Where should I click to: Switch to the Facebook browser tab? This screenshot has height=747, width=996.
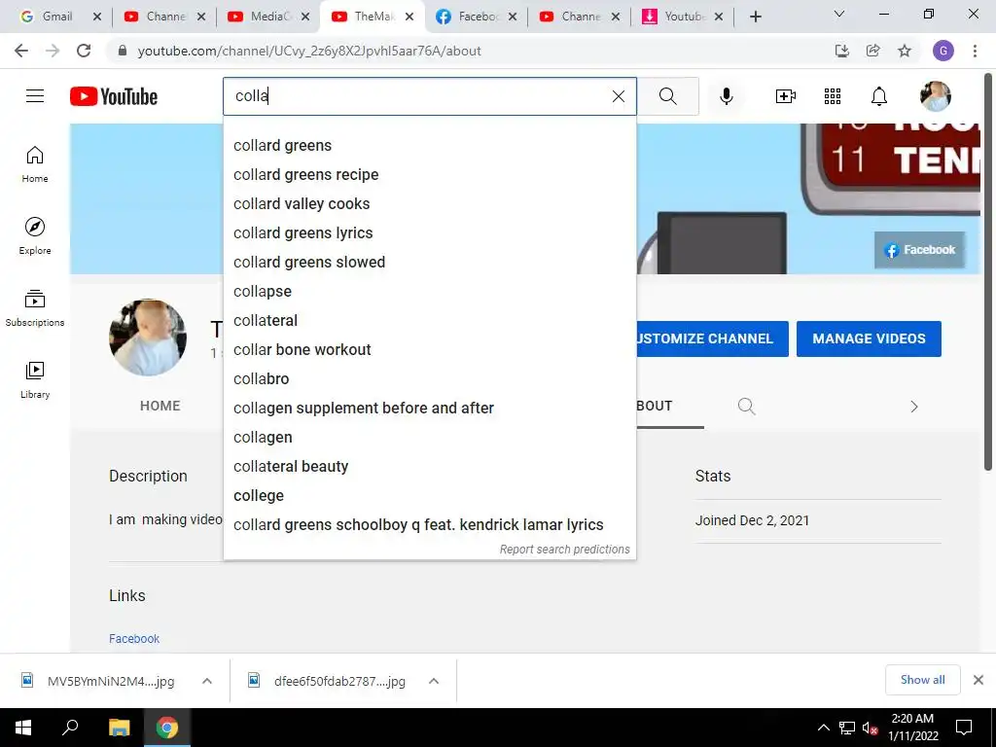477,17
